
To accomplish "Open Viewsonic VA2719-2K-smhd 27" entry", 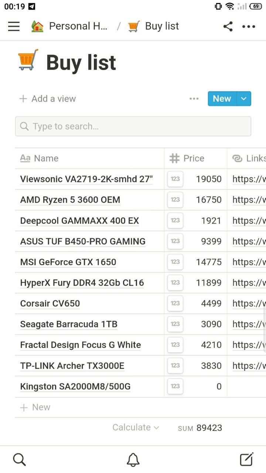I will click(86, 179).
